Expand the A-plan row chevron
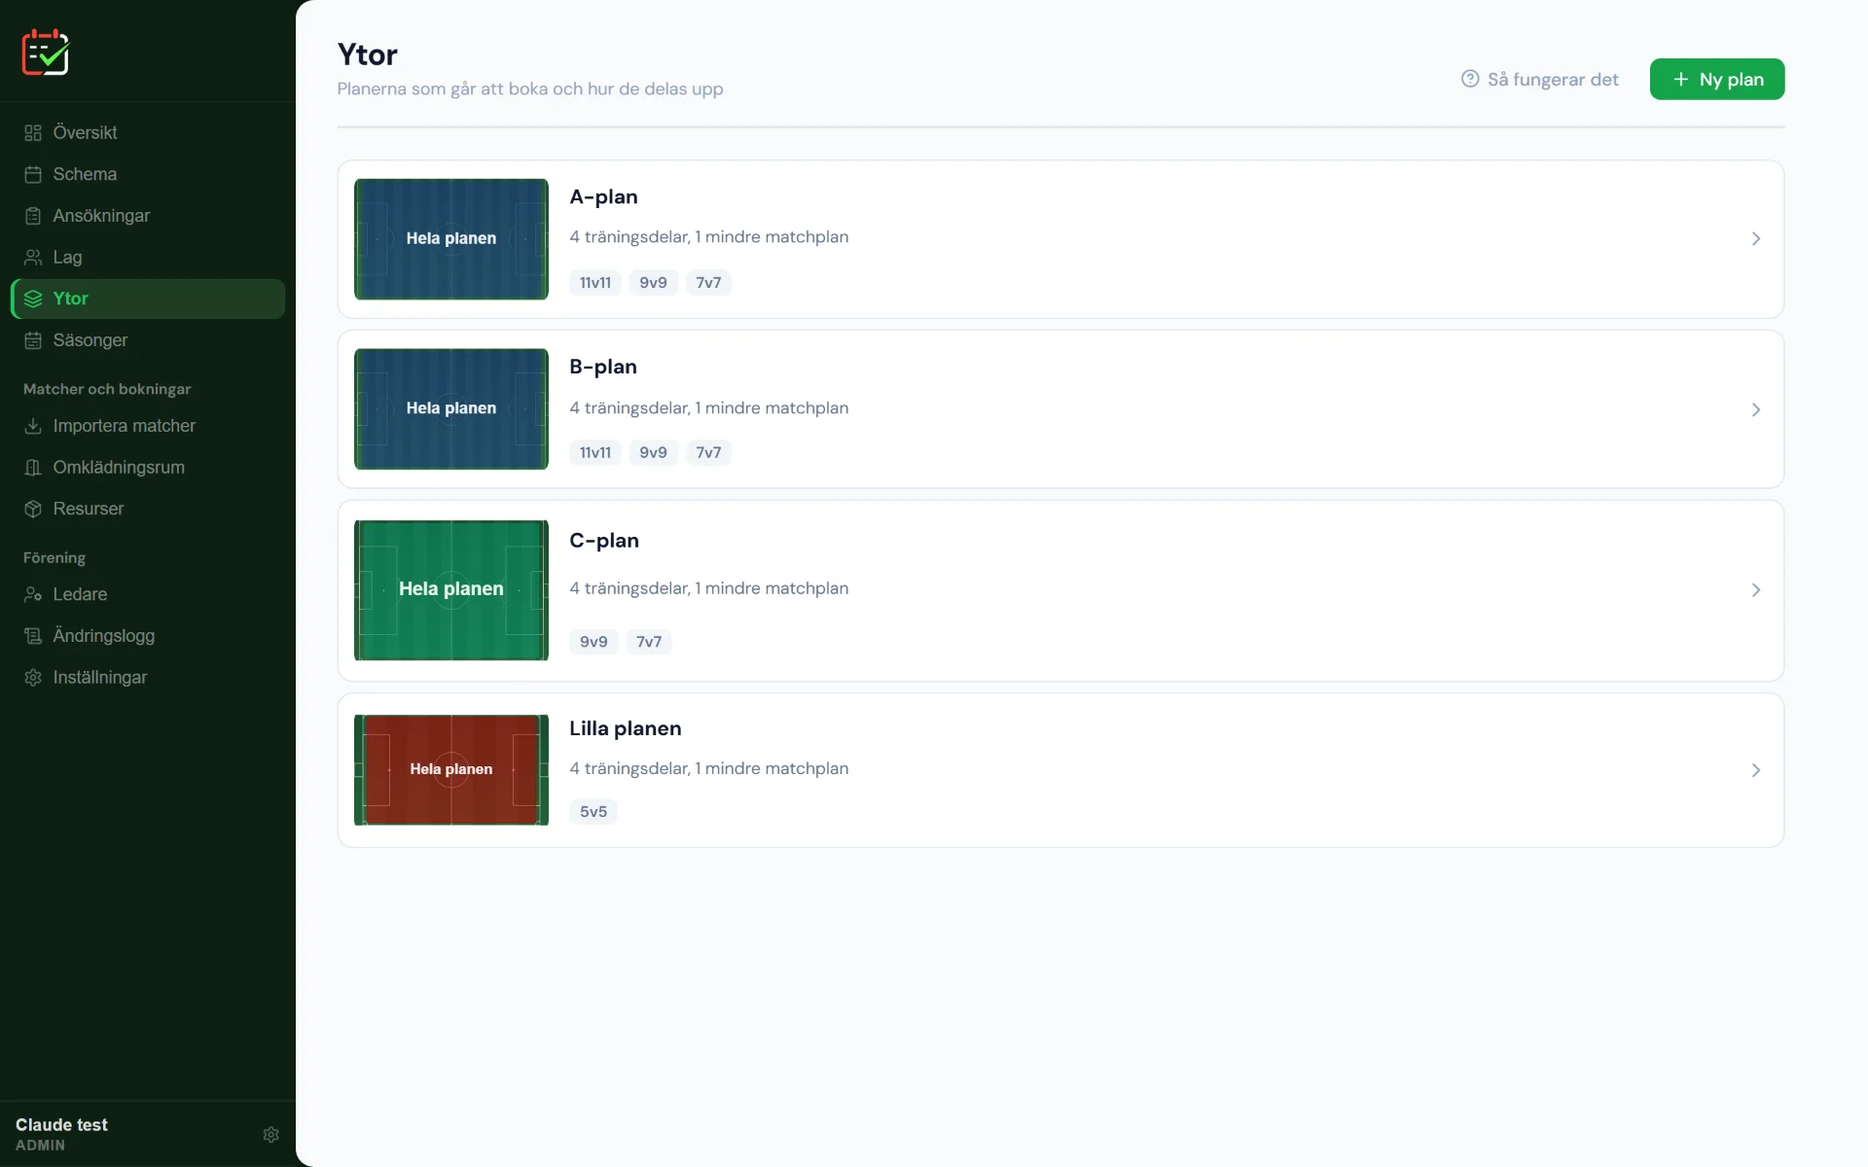The height and width of the screenshot is (1167, 1868). tap(1756, 239)
